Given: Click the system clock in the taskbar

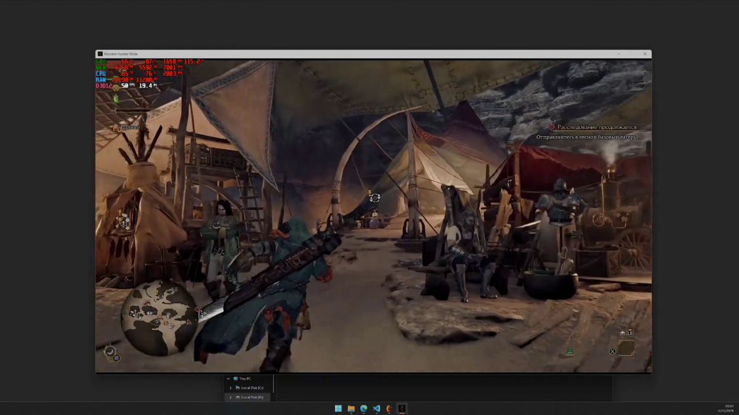Looking at the screenshot, I should pos(726,409).
